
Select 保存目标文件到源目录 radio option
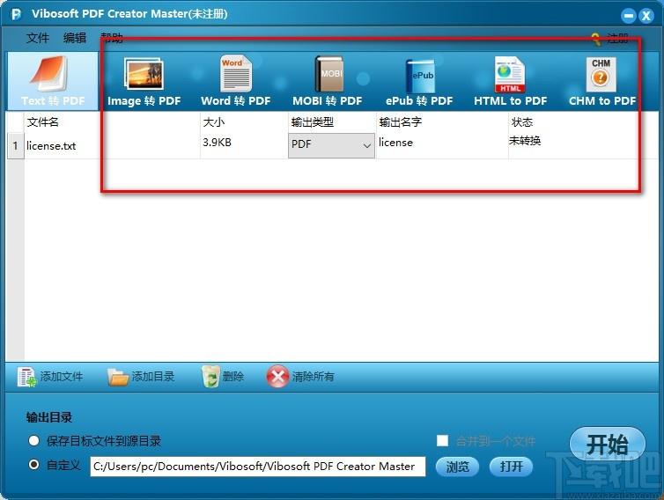click(33, 441)
